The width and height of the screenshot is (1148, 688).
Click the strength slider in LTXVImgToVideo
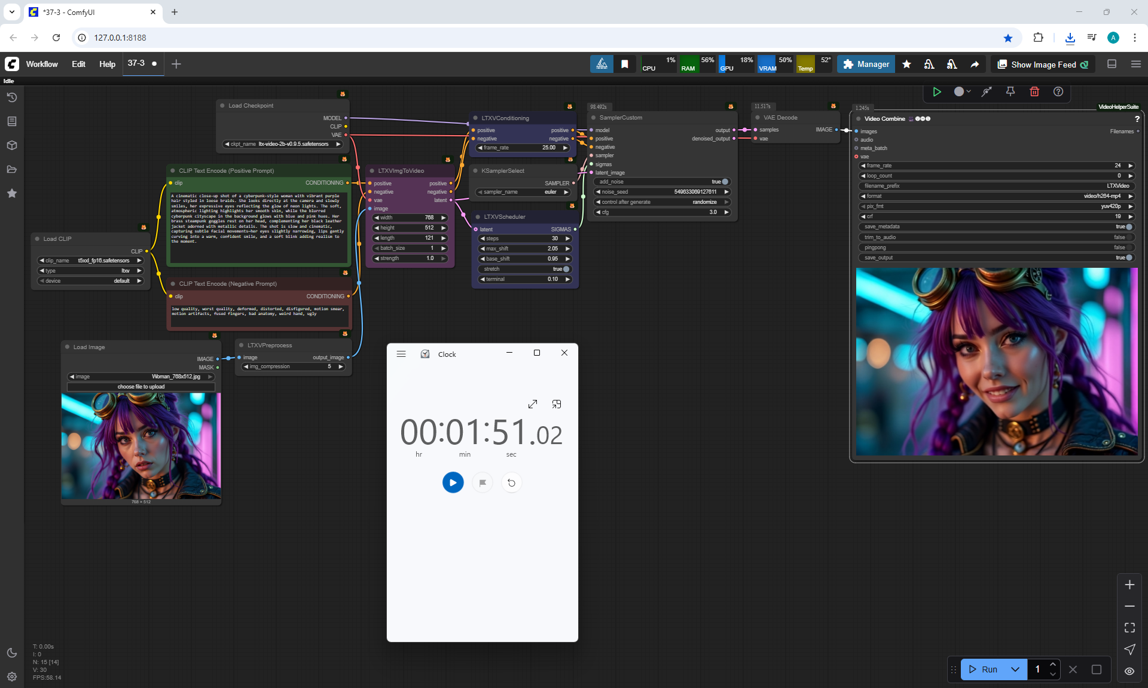click(x=410, y=258)
